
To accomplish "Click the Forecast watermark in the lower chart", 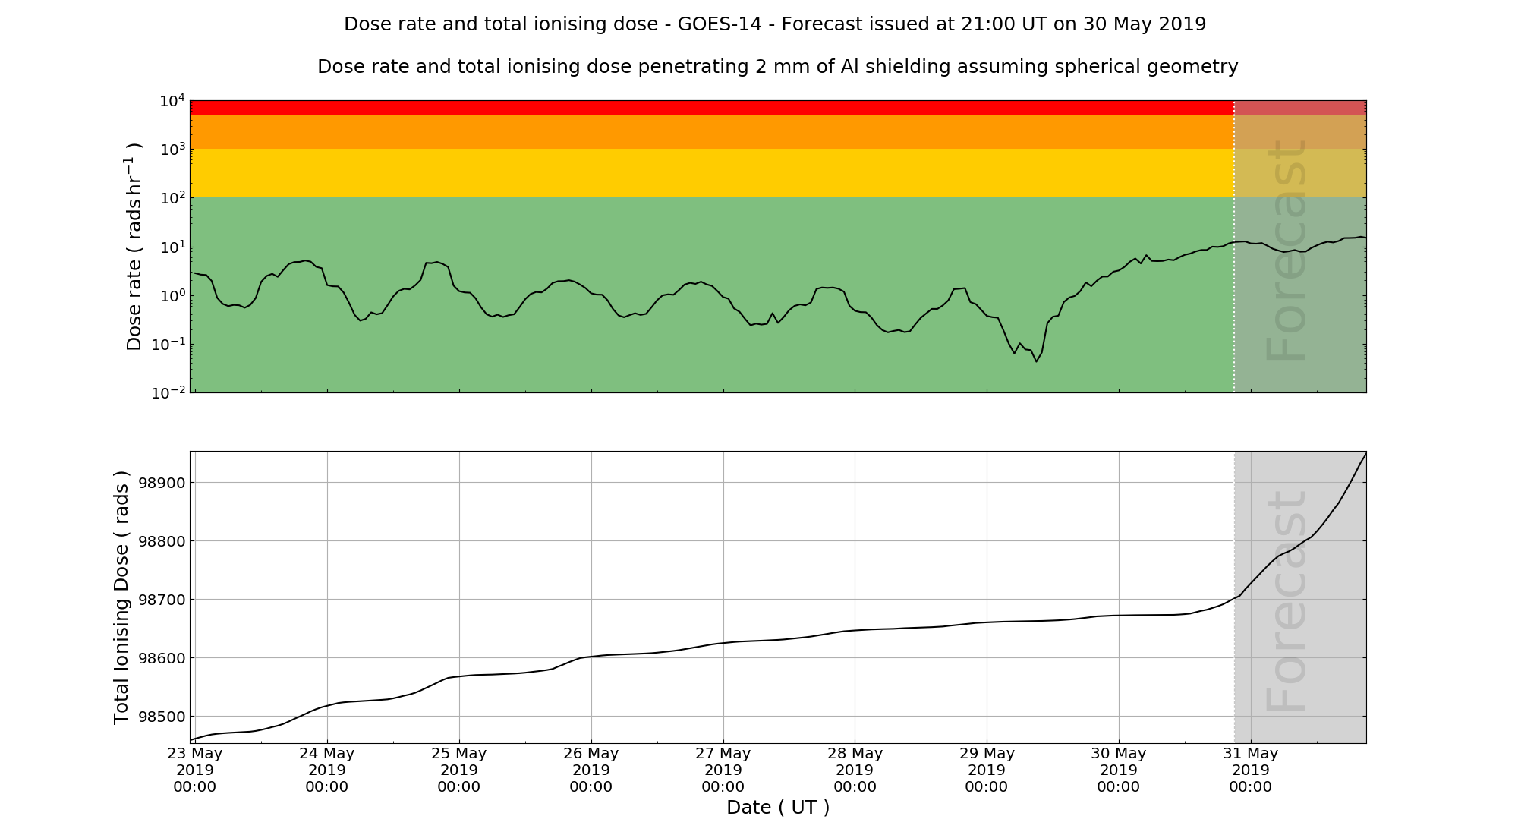I will pyautogui.click(x=1287, y=601).
